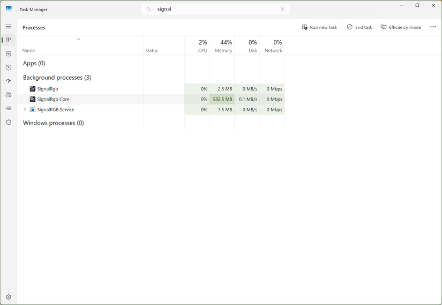Select the Apps (0) group header
The image size is (442, 305).
click(34, 63)
